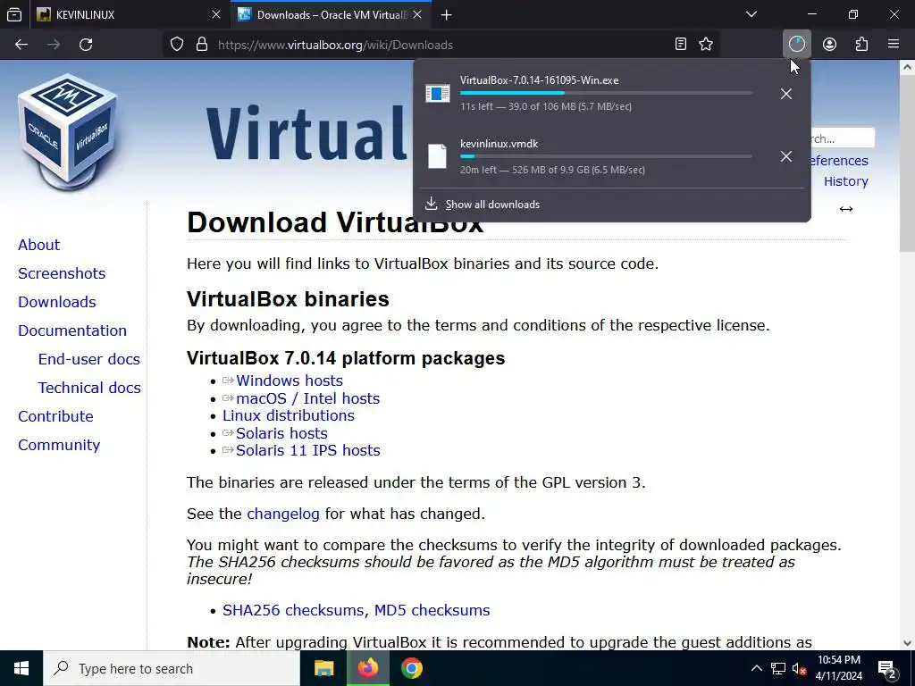This screenshot has height=686, width=915.
Task: Click the muted volume speaker icon
Action: [x=800, y=668]
